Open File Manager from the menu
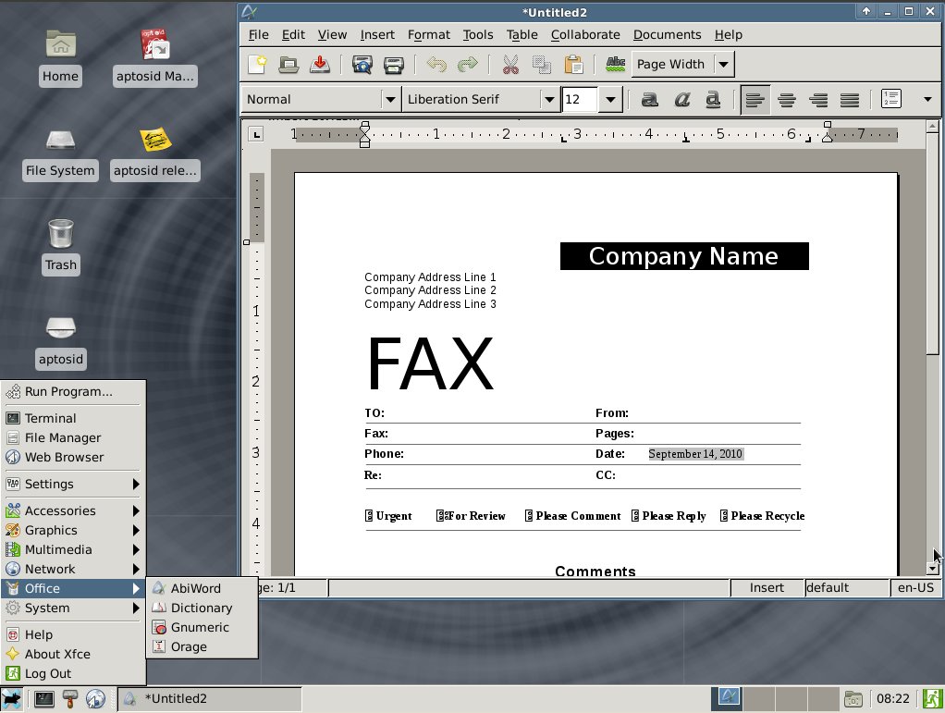Viewport: 945px width, 713px height. [73, 437]
